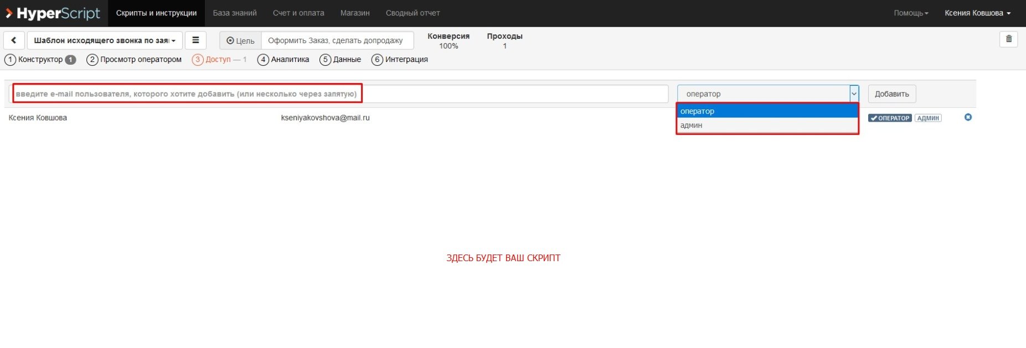This screenshot has height=348, width=1026.
Task: Open the Ксения Ковшова account menu
Action: 977,13
